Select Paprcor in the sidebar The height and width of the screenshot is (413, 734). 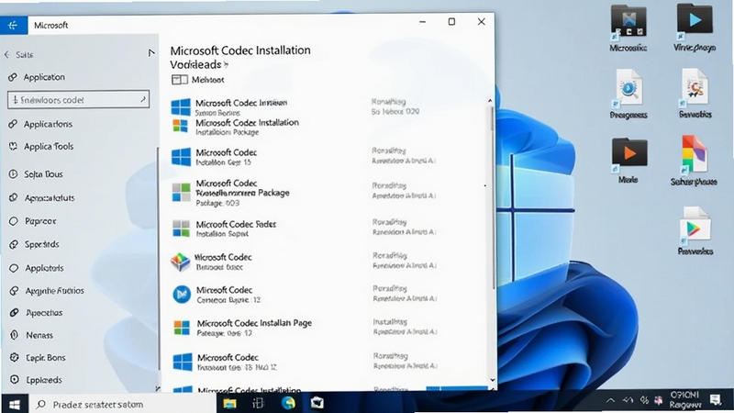(40, 221)
